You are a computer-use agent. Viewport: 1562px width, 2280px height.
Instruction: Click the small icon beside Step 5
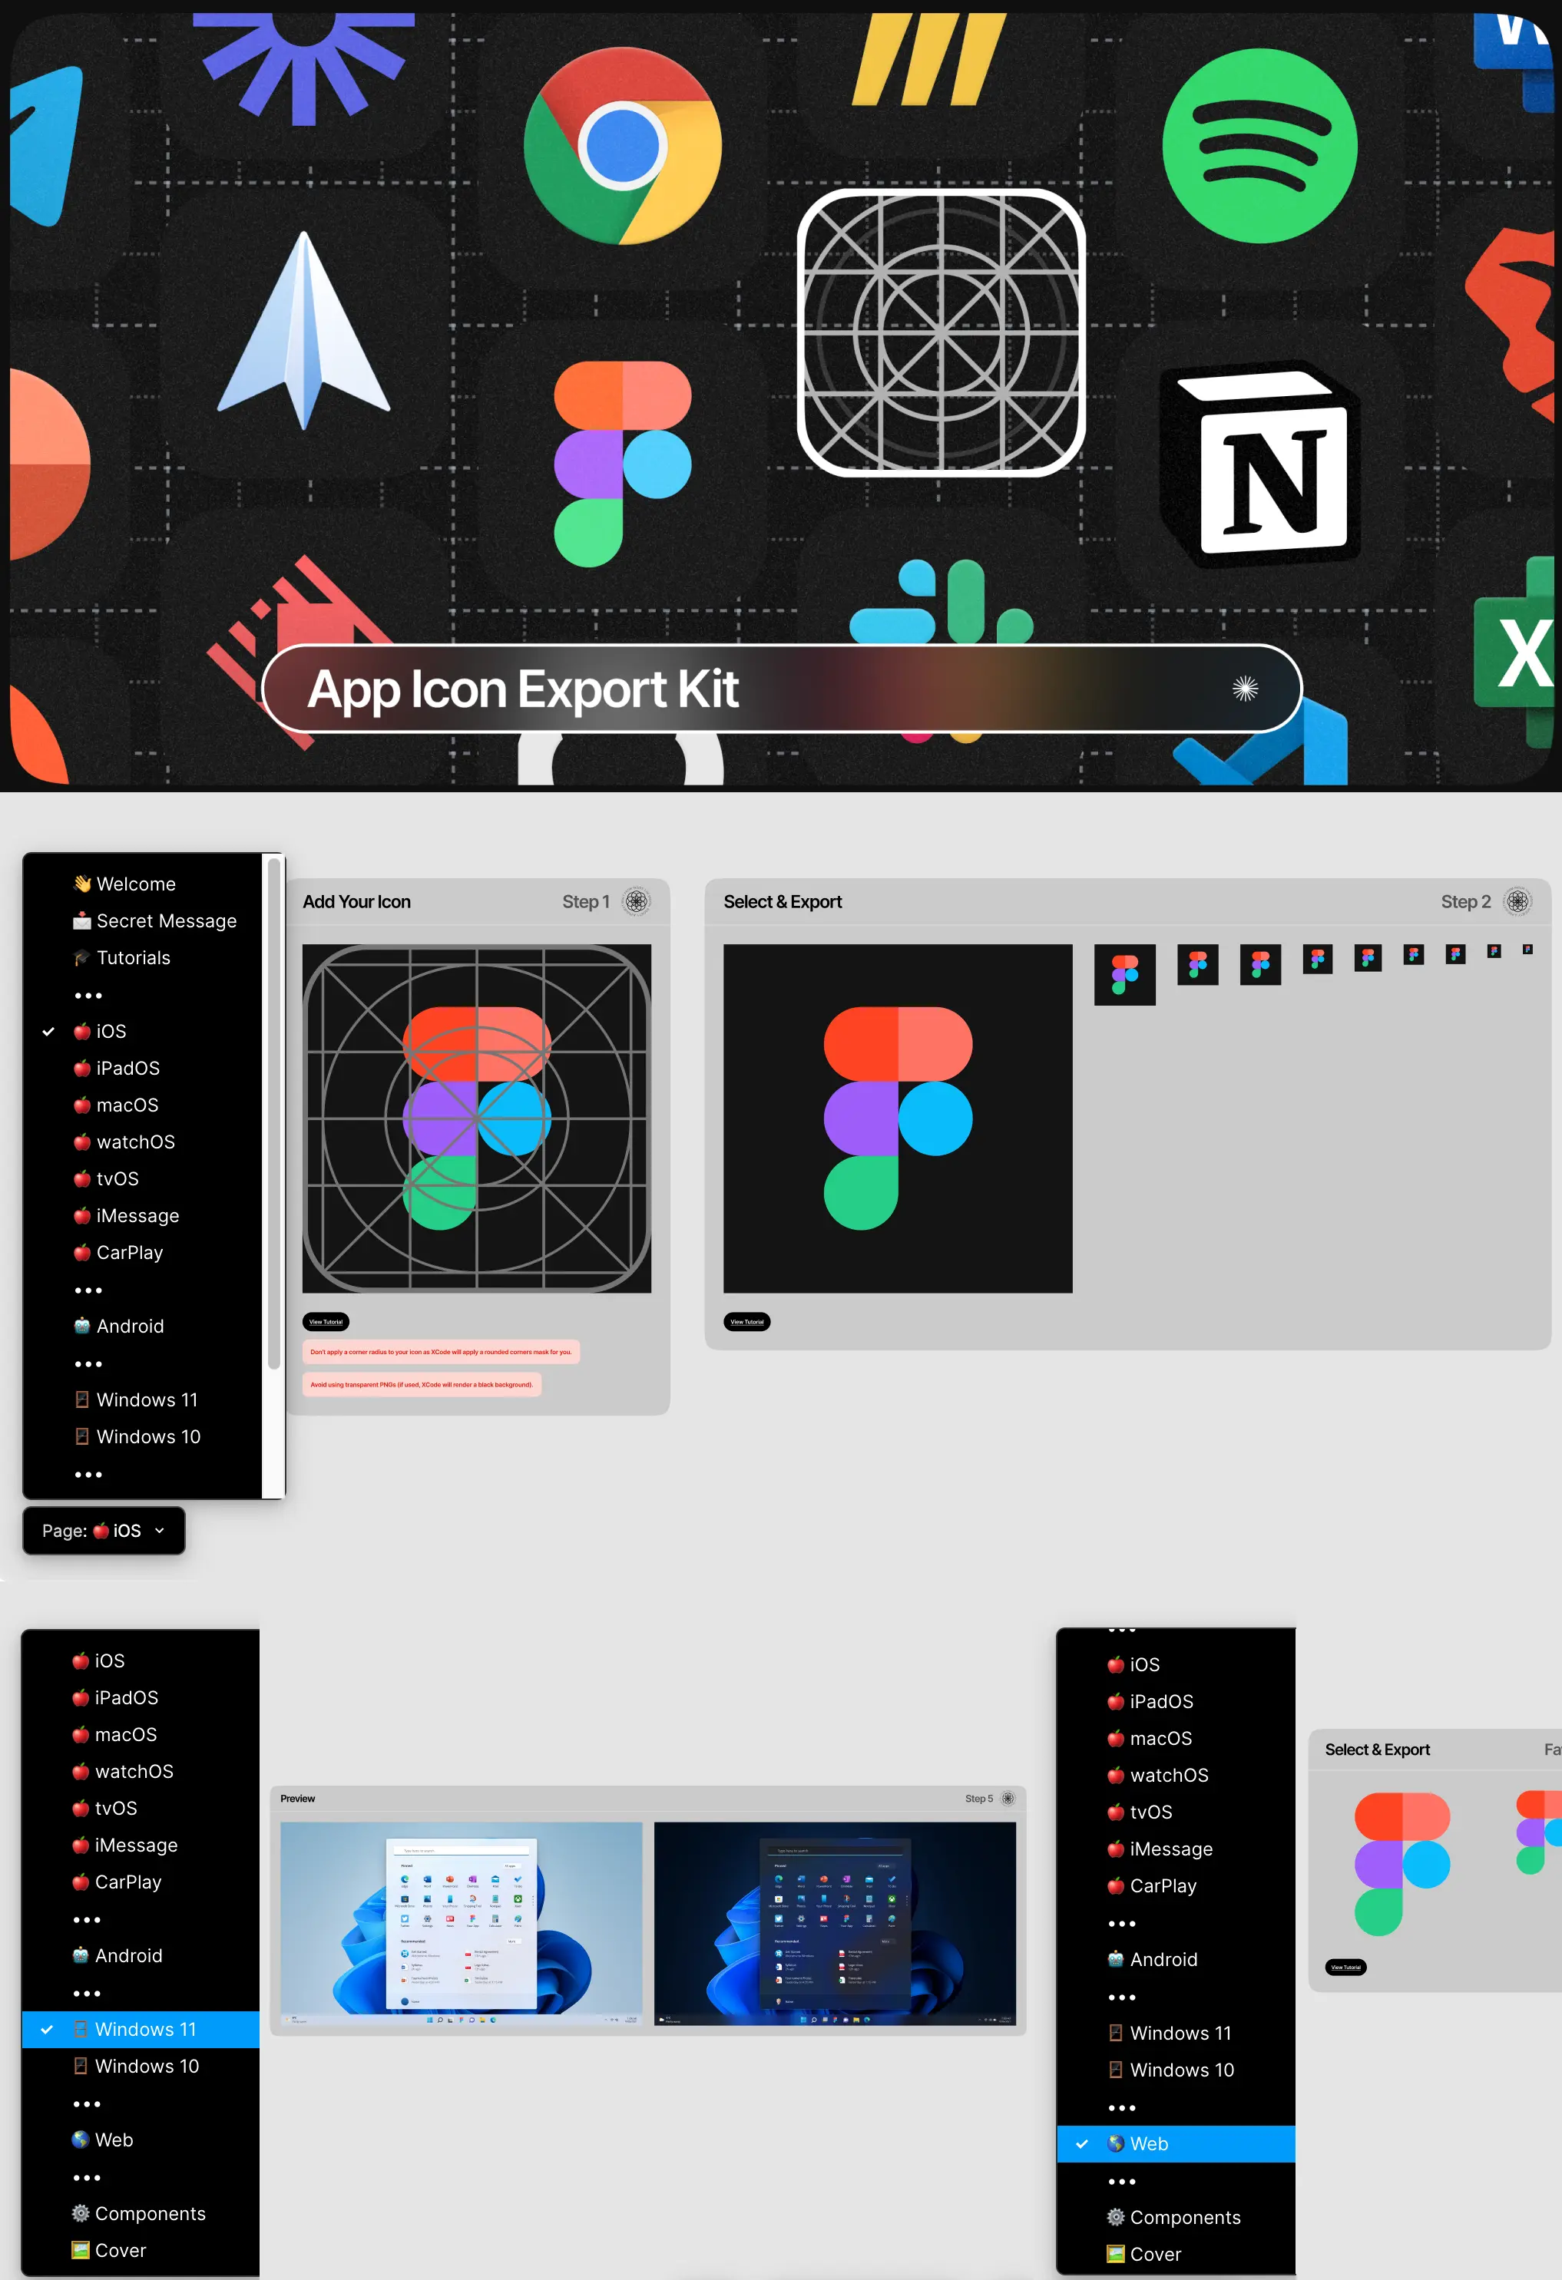[x=1007, y=1799]
